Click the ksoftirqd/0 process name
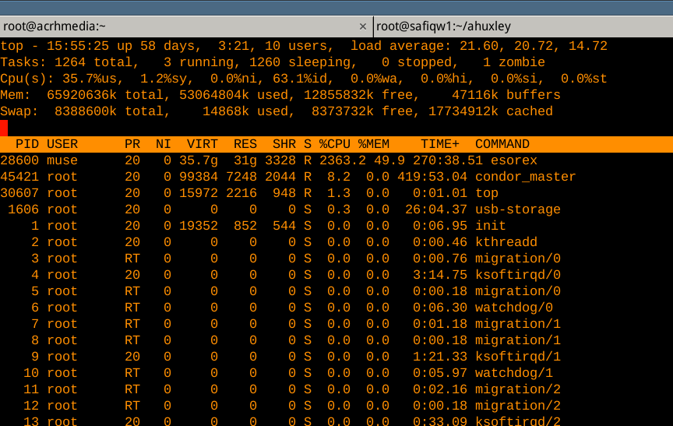The width and height of the screenshot is (673, 426). (x=518, y=275)
